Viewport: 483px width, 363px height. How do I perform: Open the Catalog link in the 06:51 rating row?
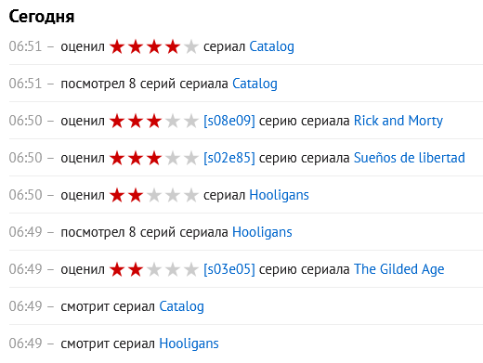[x=271, y=47]
